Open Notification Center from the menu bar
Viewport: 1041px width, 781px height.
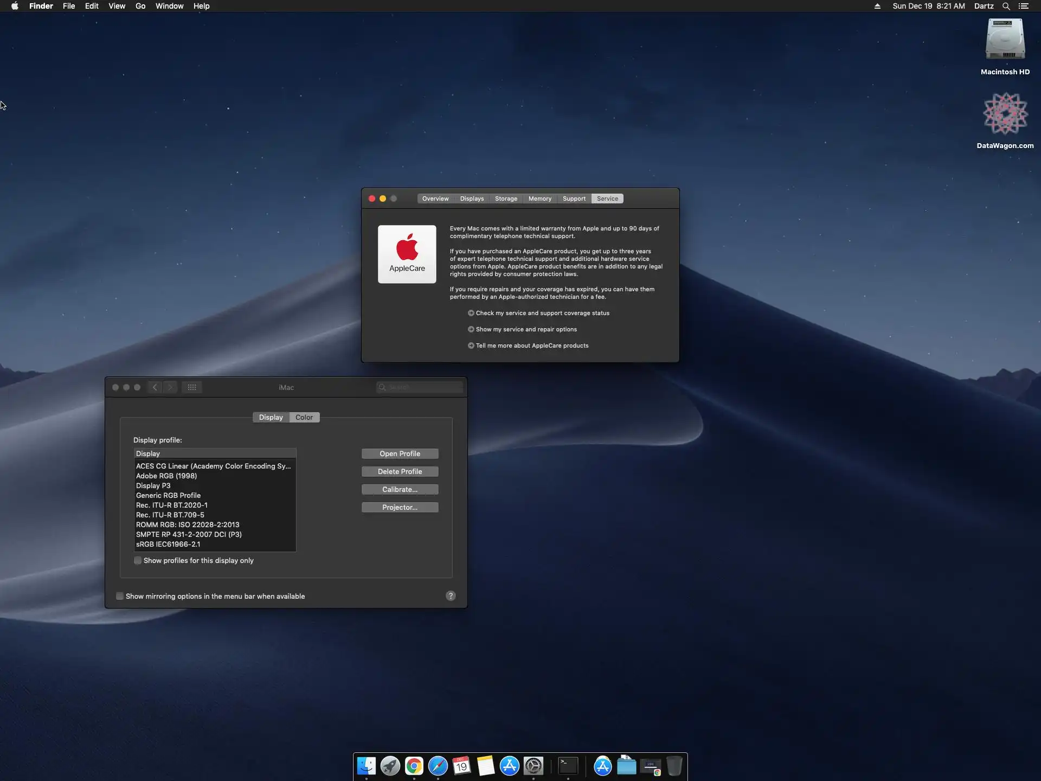[1023, 6]
